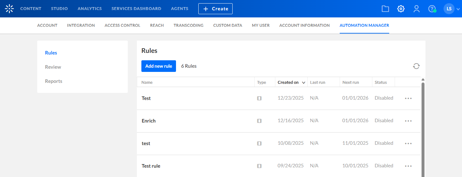Open the Analytics menu
Viewport: 462px width, 177px height.
90,9
